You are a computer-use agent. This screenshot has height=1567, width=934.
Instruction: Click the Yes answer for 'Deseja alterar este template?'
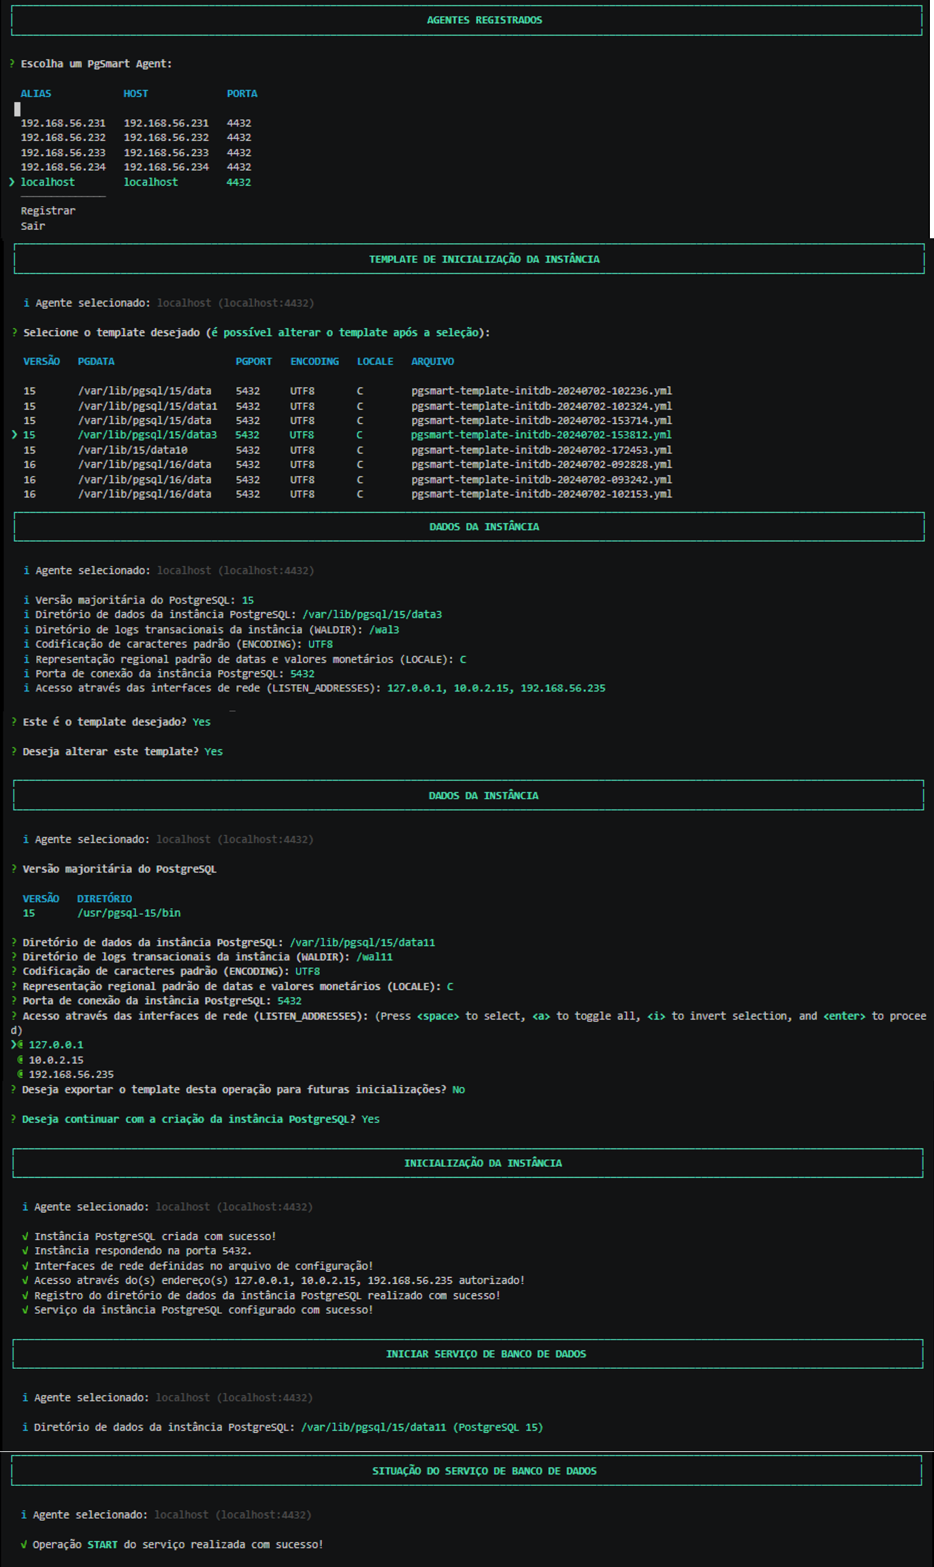[x=214, y=752]
